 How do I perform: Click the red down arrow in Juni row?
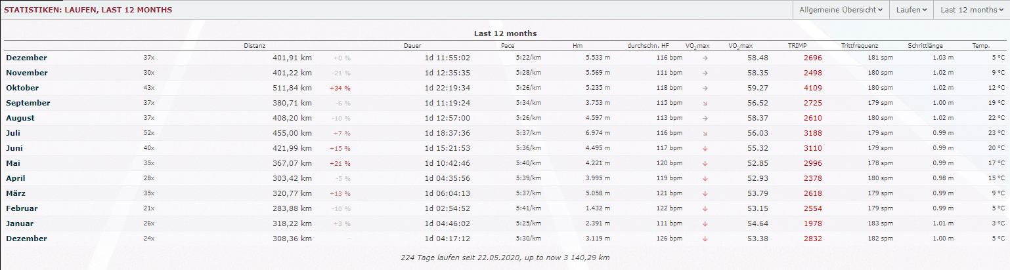(705, 148)
